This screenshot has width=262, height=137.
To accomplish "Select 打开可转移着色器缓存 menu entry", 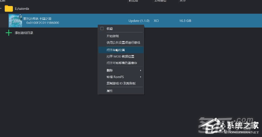I will [121, 63].
